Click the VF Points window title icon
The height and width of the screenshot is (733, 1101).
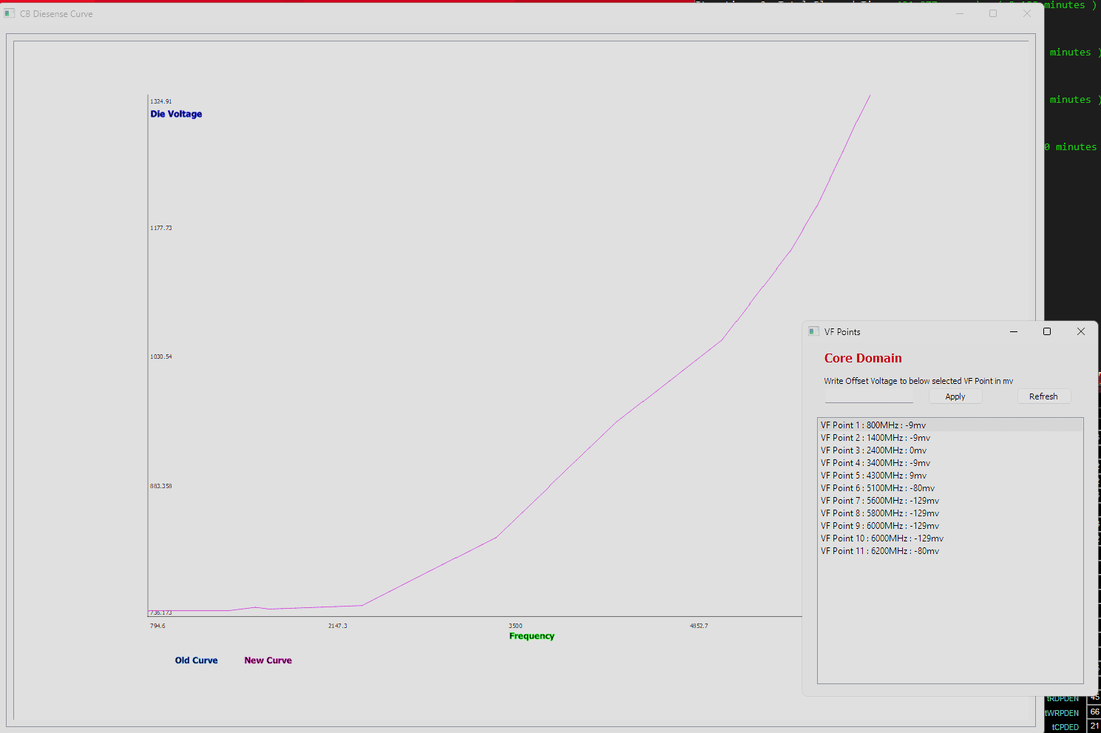(x=813, y=331)
